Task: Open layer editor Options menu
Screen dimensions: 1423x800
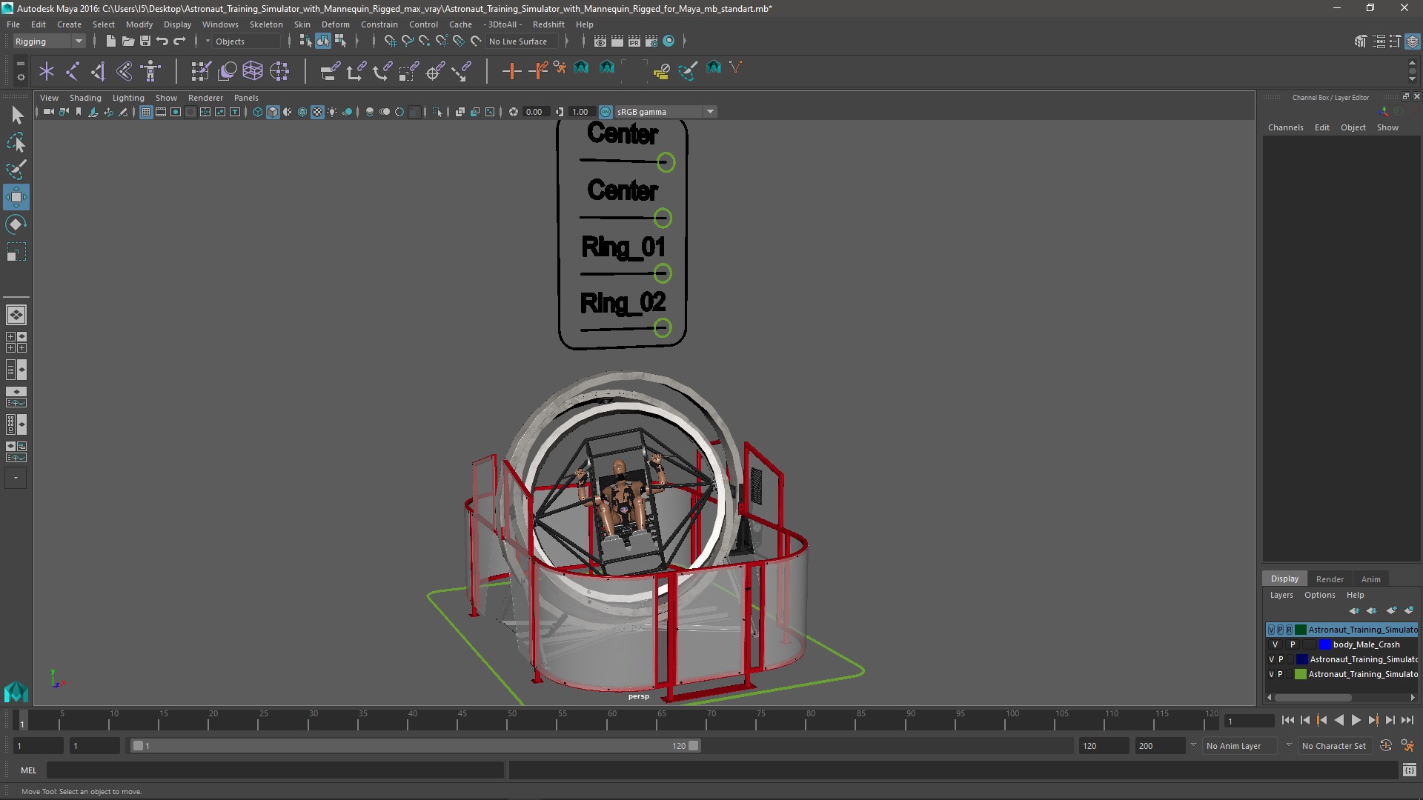Action: coord(1319,595)
